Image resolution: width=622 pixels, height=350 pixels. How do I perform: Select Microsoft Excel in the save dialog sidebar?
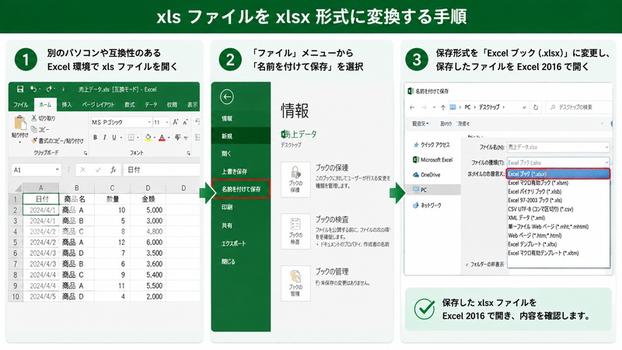coord(432,159)
